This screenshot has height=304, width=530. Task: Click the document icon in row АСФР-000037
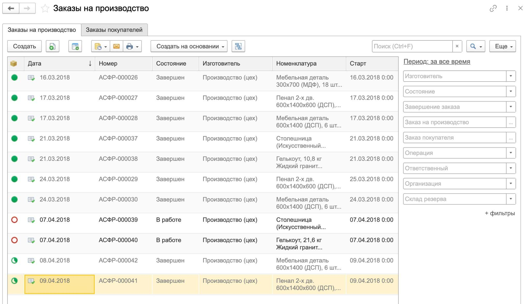[31, 139]
